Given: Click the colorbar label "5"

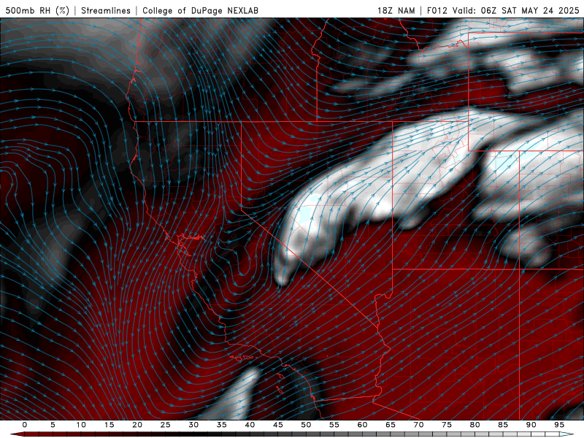Looking at the screenshot, I should [53, 425].
